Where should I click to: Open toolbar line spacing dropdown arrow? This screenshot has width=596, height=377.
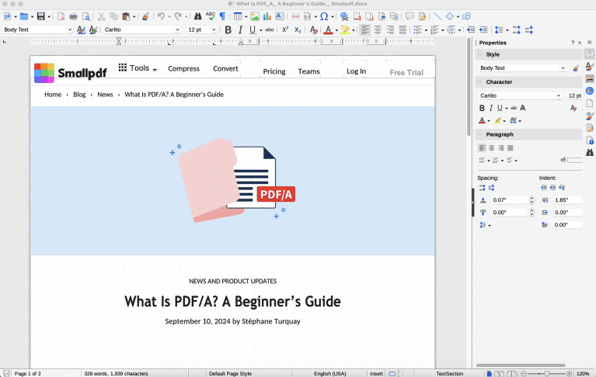(x=507, y=30)
